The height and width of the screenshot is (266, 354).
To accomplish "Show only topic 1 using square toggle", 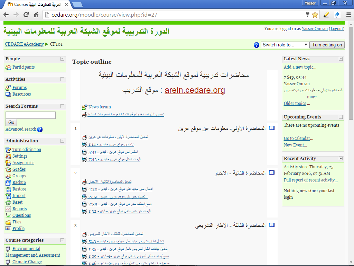I will pyautogui.click(x=272, y=128).
